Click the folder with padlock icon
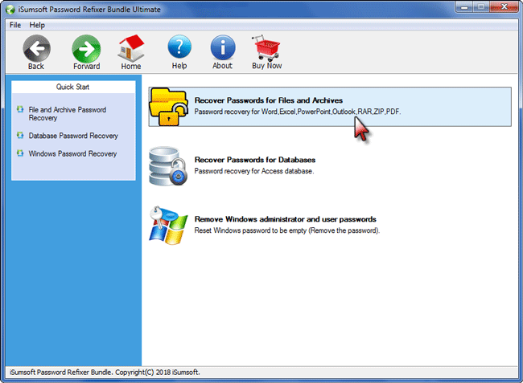This screenshot has height=383, width=523. (x=170, y=108)
